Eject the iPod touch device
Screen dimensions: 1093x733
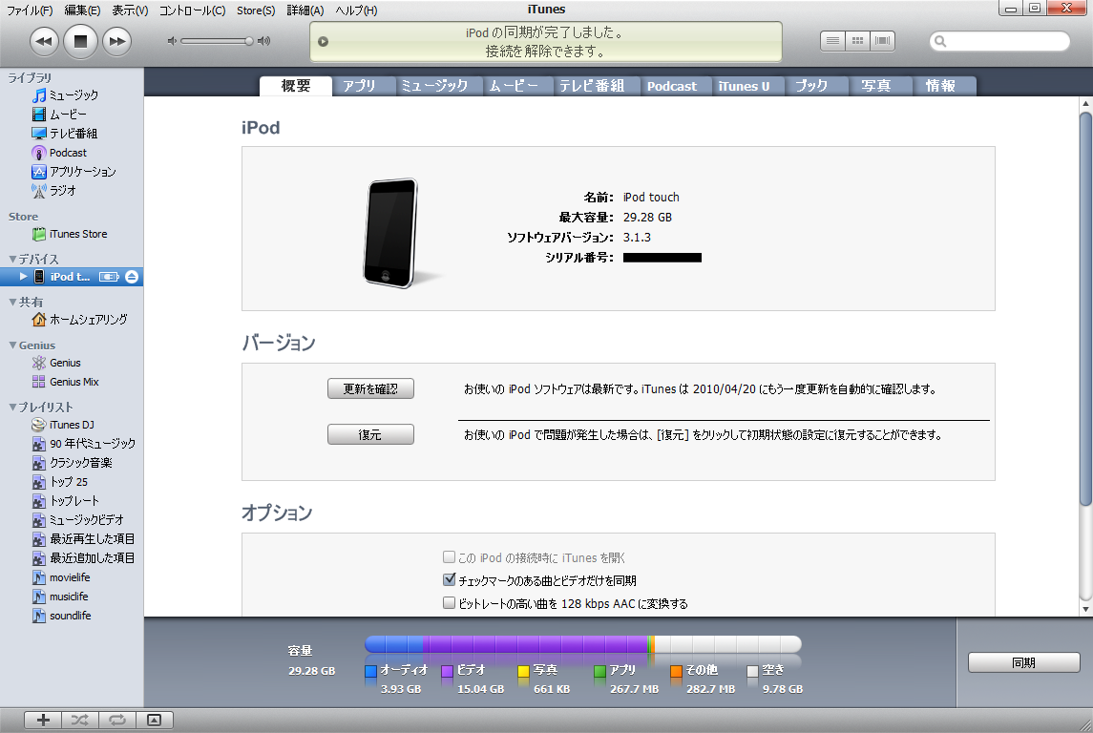pos(132,277)
